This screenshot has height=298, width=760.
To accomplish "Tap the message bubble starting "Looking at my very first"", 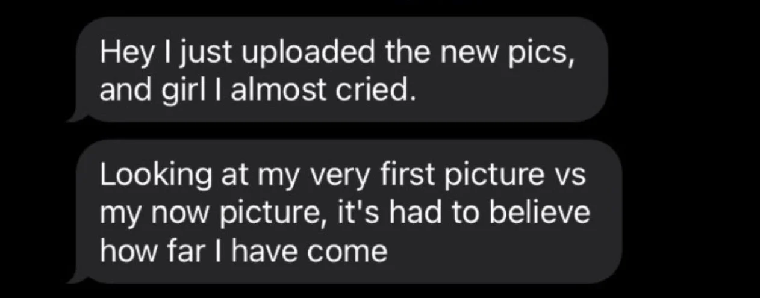I will tap(346, 212).
